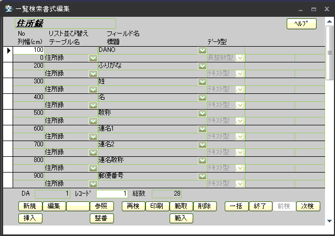
Task: Open table name dropdown in row 300
Action: point(93,89)
